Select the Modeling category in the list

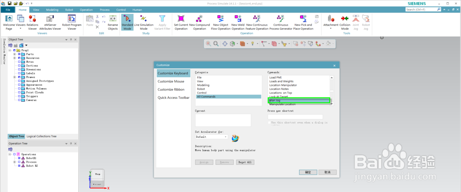(x=229, y=85)
